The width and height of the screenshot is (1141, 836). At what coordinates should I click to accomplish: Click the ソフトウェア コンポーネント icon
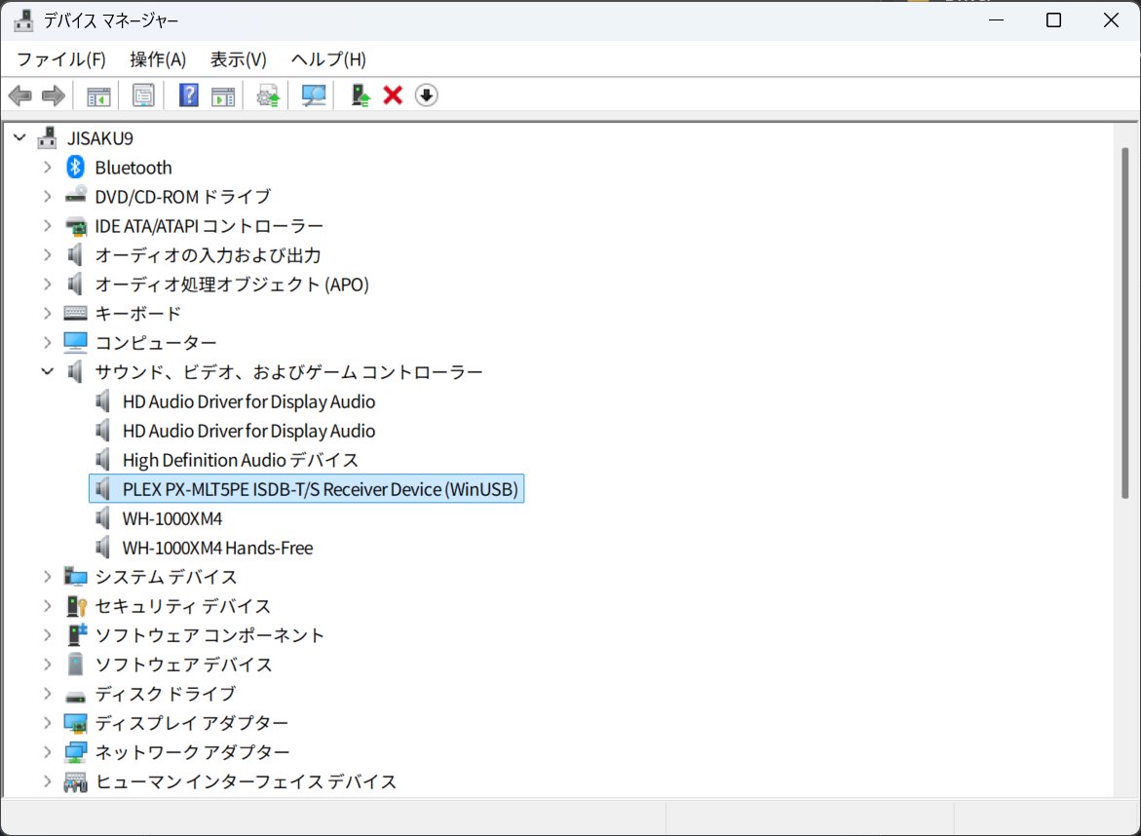click(76, 634)
